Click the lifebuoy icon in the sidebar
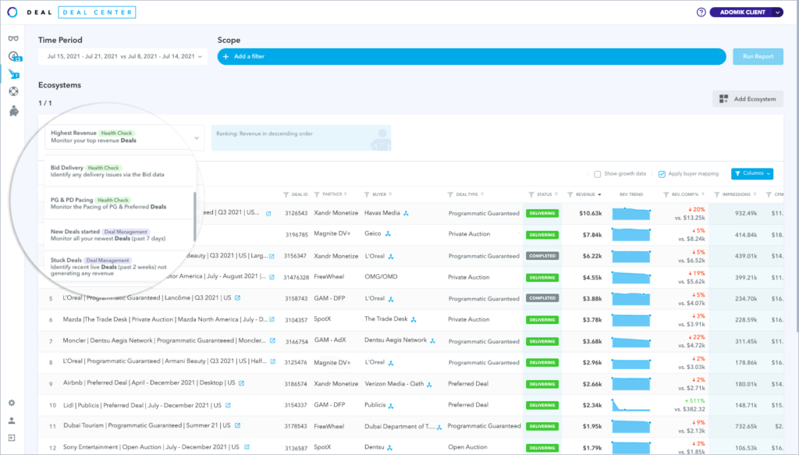Image resolution: width=799 pixels, height=455 pixels. (12, 92)
